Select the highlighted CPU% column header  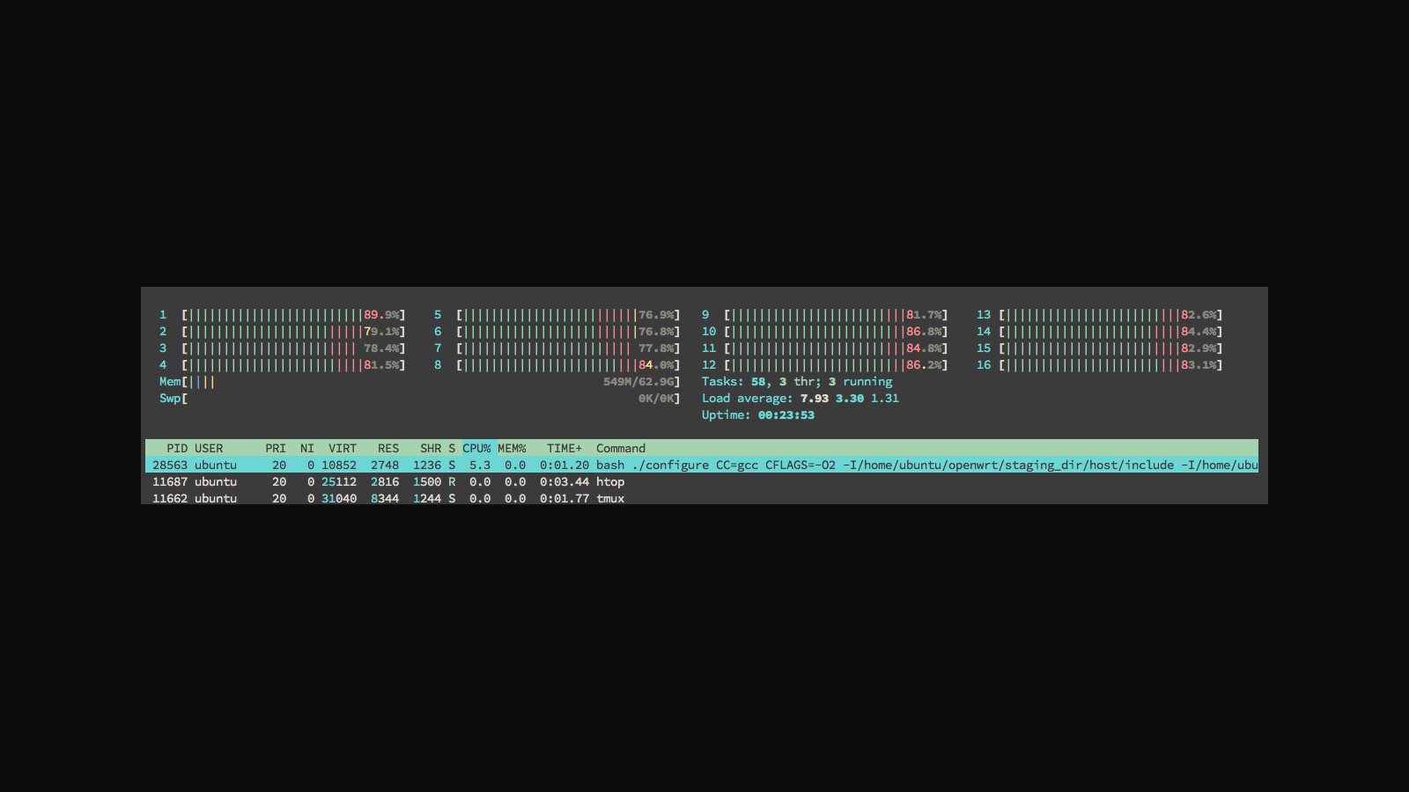click(x=476, y=448)
